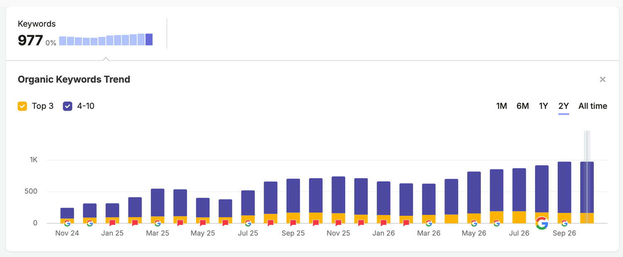The width and height of the screenshot is (623, 257).
Task: Open red note flag between Jul 25 and Sep 25
Action: tap(270, 223)
